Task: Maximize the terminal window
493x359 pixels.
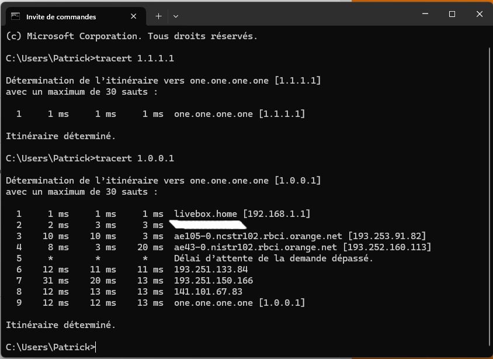Action: (452, 13)
